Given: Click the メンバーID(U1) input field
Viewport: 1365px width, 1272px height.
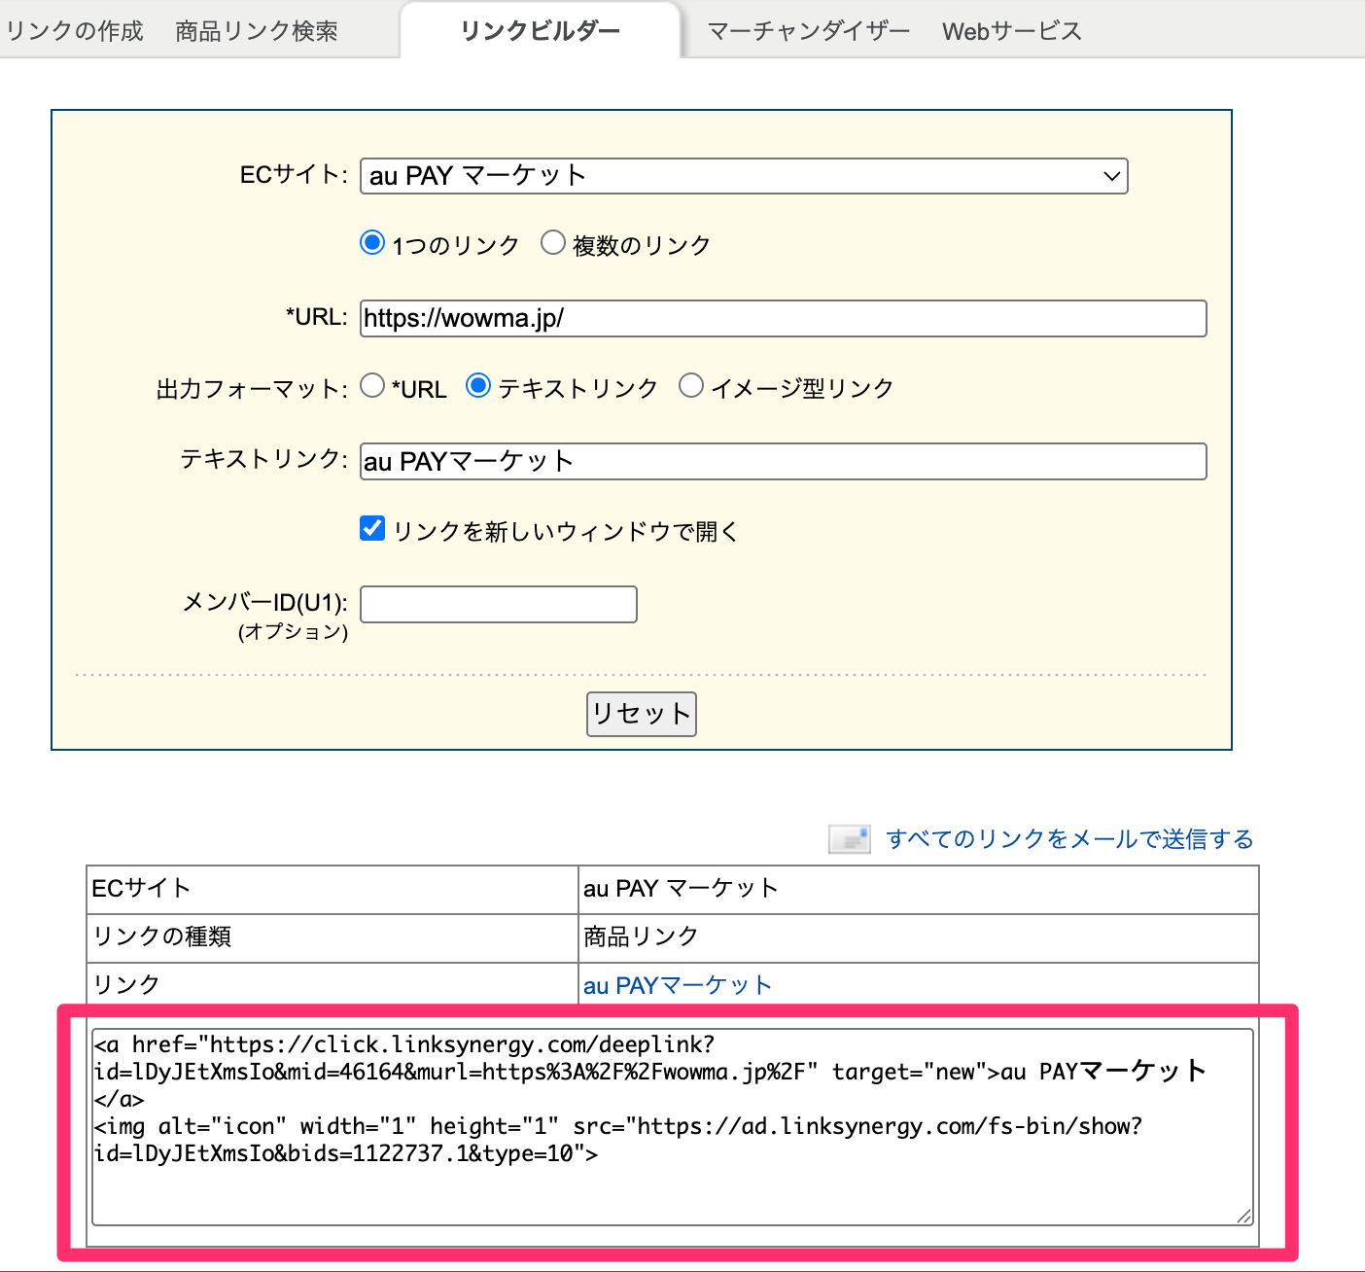Looking at the screenshot, I should coord(499,604).
